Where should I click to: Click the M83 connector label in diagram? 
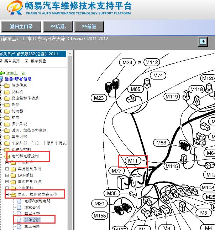(x=161, y=143)
